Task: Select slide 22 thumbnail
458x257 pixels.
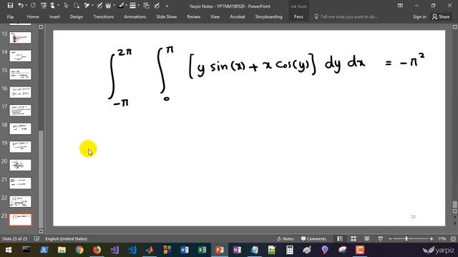Action: (x=20, y=201)
